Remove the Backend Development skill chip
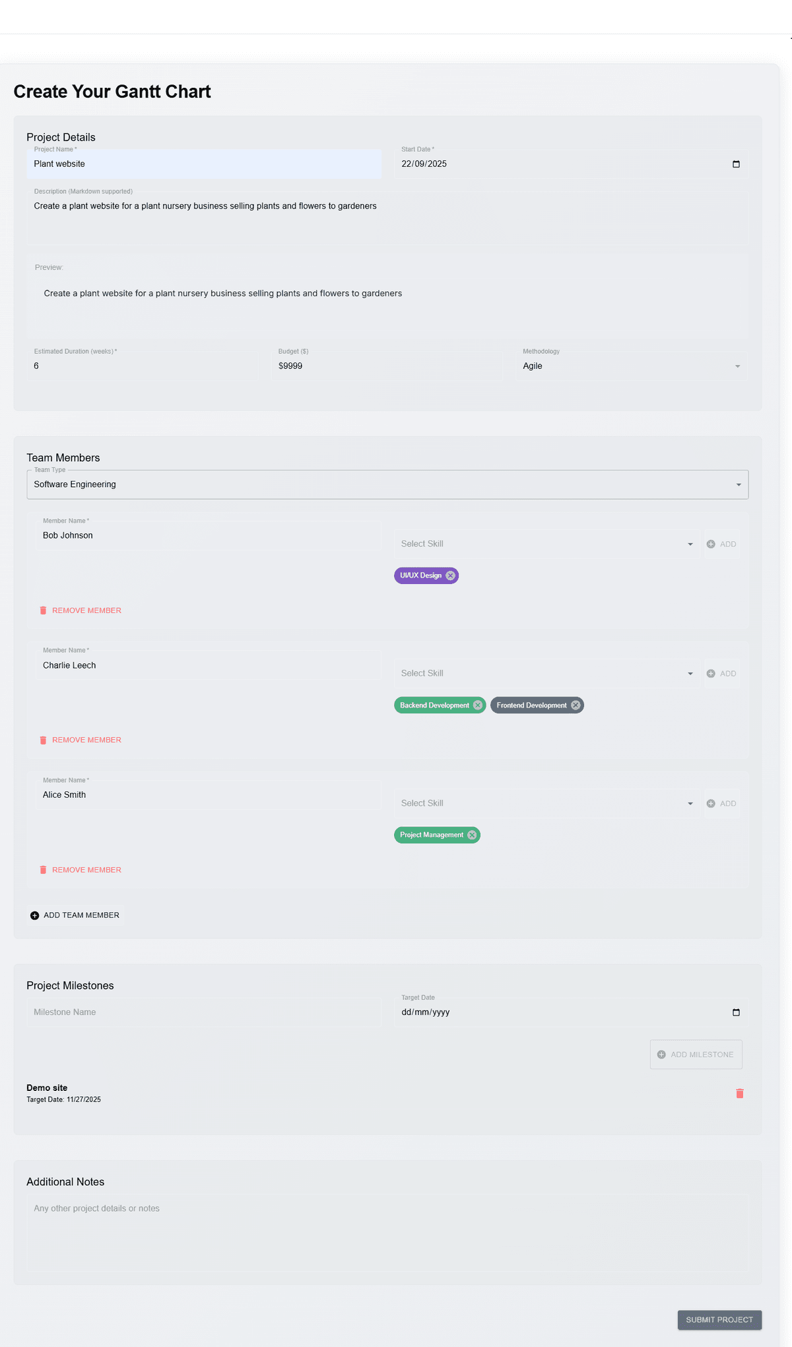The image size is (792, 1347). 478,706
